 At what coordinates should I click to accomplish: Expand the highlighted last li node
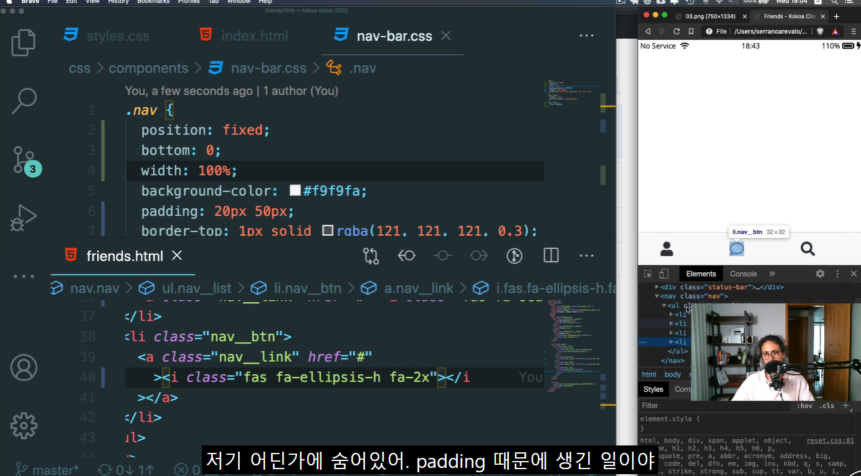(x=672, y=342)
